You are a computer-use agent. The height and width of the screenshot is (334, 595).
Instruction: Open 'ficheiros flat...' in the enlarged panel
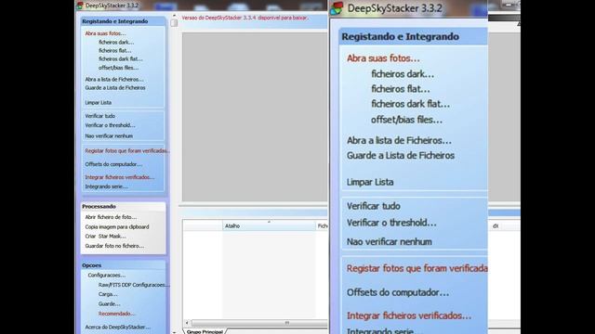[x=401, y=89]
